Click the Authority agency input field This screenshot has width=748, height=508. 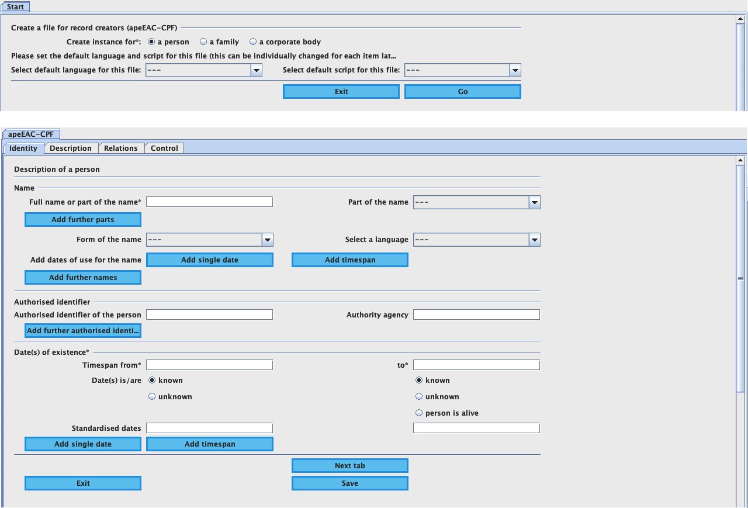[476, 315]
